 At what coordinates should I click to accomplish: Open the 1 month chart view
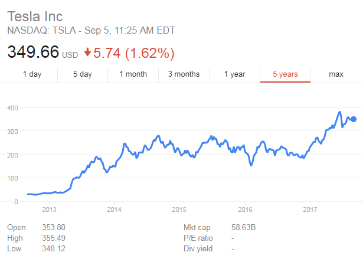133,74
